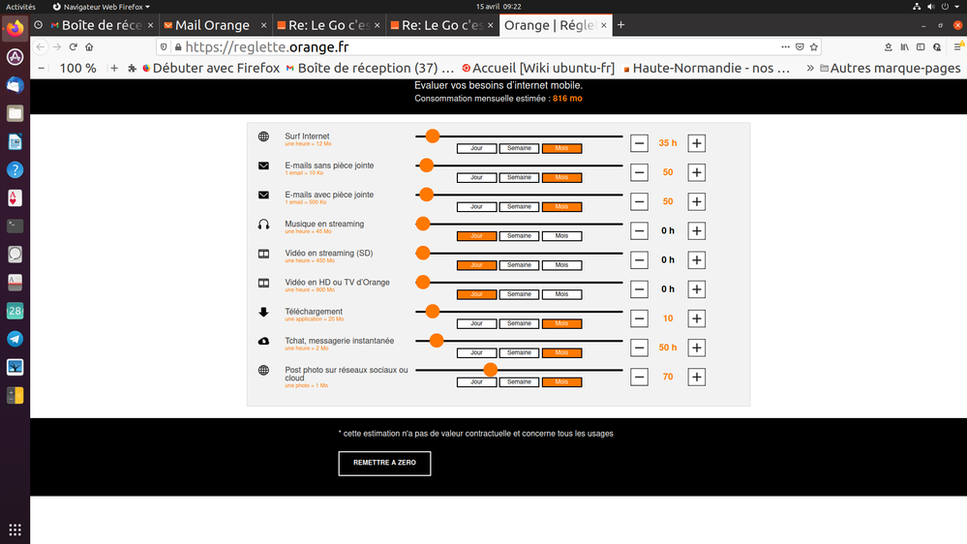Increase Tchat messagerie instantanée hours
The image size is (967, 544).
[696, 348]
